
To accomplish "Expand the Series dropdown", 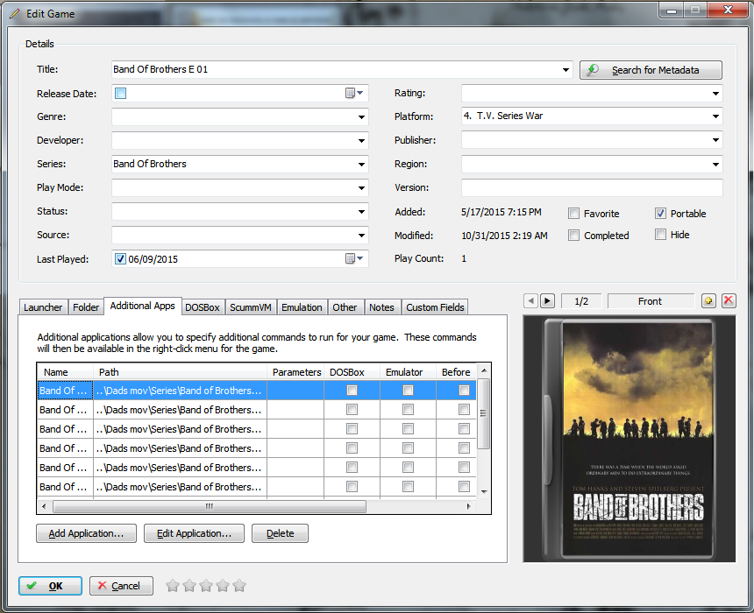I will click(361, 165).
